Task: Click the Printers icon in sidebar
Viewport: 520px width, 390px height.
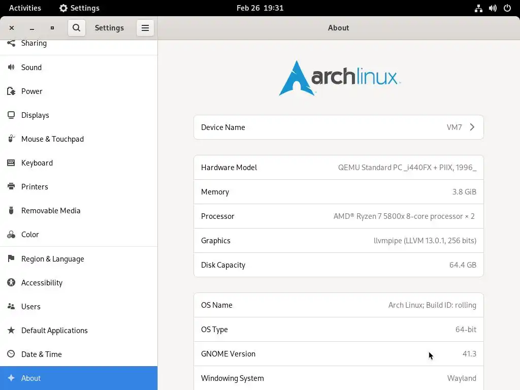Action: [x=11, y=186]
